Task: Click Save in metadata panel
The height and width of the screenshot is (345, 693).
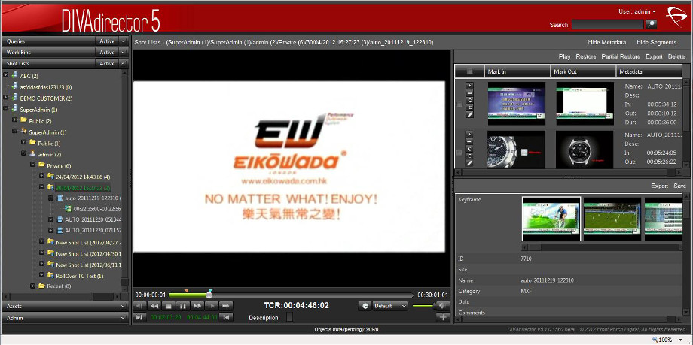Action: click(x=679, y=186)
